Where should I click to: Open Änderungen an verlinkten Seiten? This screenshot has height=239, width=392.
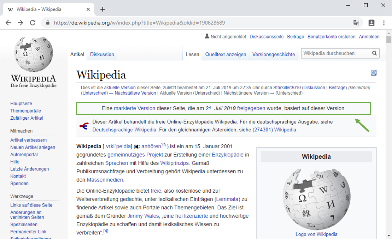27,215
